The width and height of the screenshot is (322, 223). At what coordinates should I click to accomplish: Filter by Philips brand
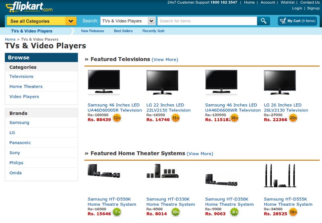[x=16, y=163]
